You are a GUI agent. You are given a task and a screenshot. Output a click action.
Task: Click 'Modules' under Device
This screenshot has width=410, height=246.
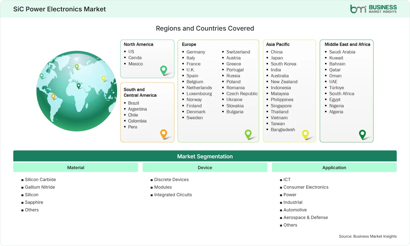pos(163,187)
